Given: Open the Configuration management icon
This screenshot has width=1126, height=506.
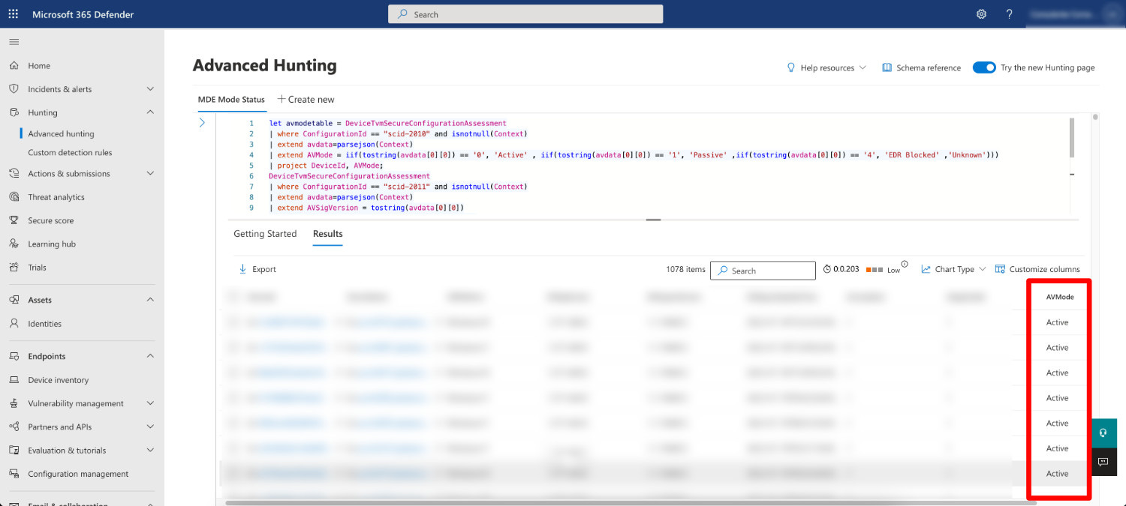Looking at the screenshot, I should tap(14, 474).
